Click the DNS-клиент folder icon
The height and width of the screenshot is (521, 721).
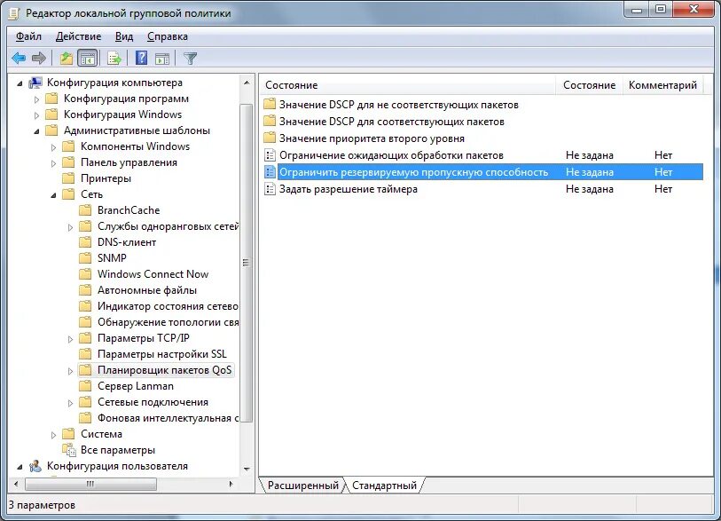(85, 242)
